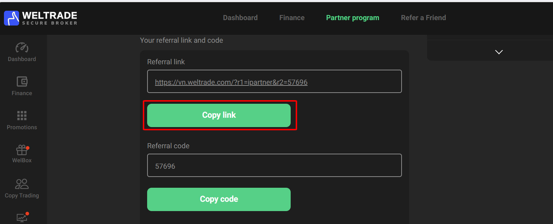This screenshot has width=553, height=224.
Task: Click the chart monitor icon below Copy Trading
Action: 22,218
